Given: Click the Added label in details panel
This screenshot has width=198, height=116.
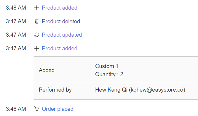Looking at the screenshot, I should click(x=47, y=70).
